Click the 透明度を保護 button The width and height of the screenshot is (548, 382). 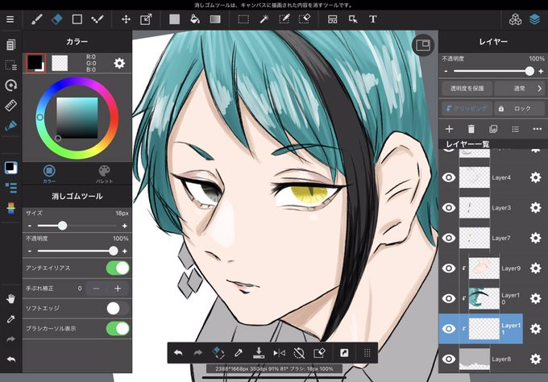467,89
